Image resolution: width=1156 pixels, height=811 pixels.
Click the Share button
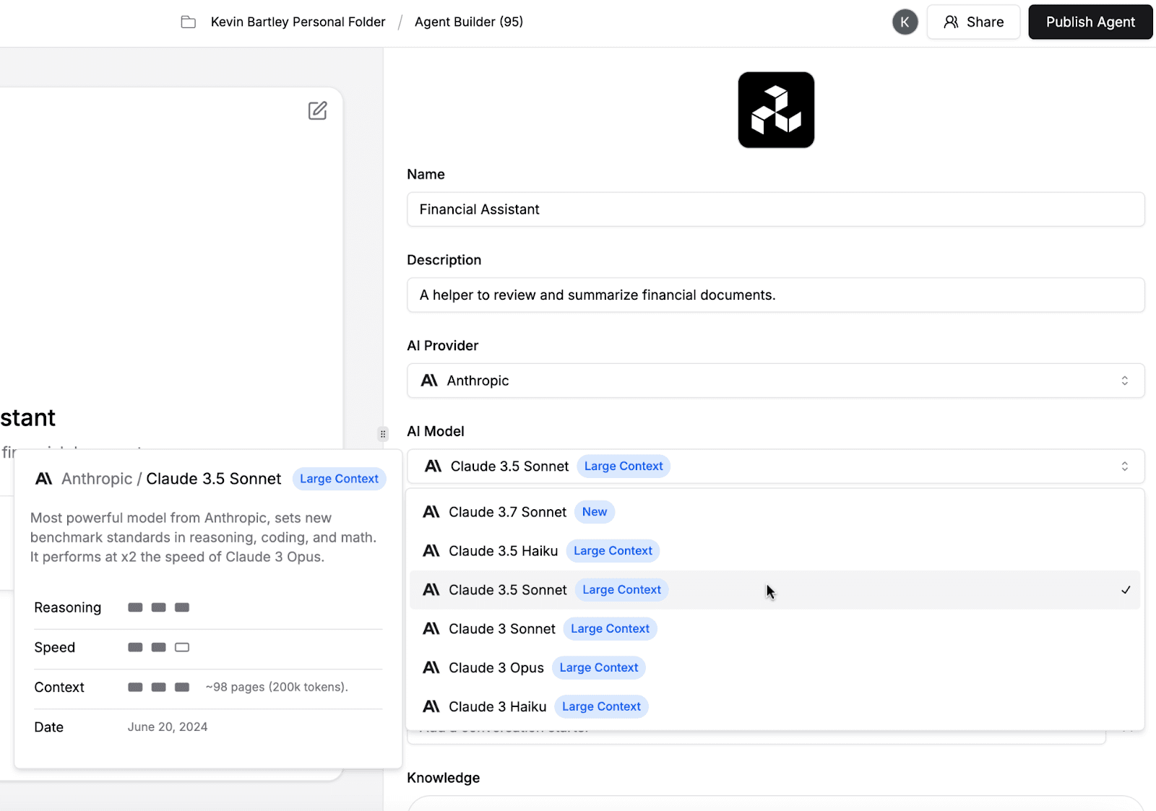point(973,22)
